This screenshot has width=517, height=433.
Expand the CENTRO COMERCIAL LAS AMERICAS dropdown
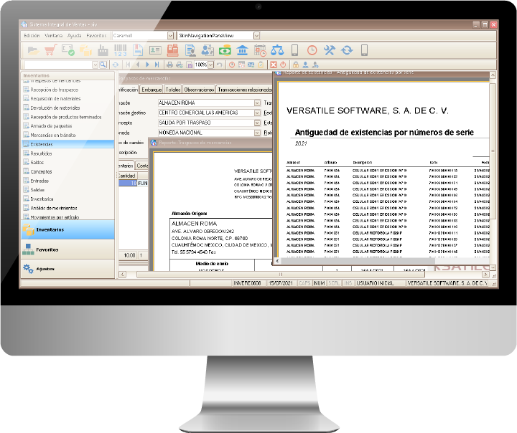[x=257, y=113]
